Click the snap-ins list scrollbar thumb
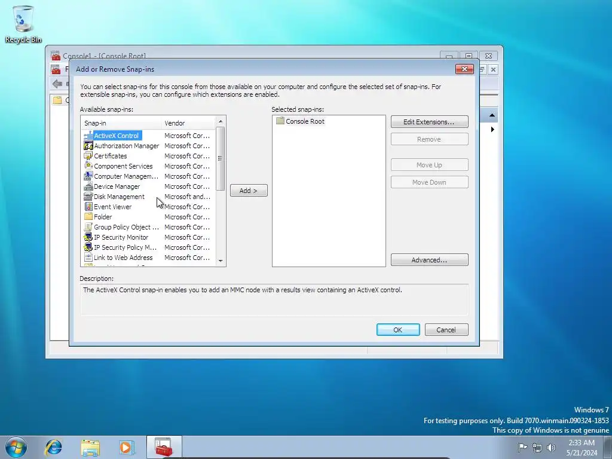This screenshot has width=612, height=459. 221,159
